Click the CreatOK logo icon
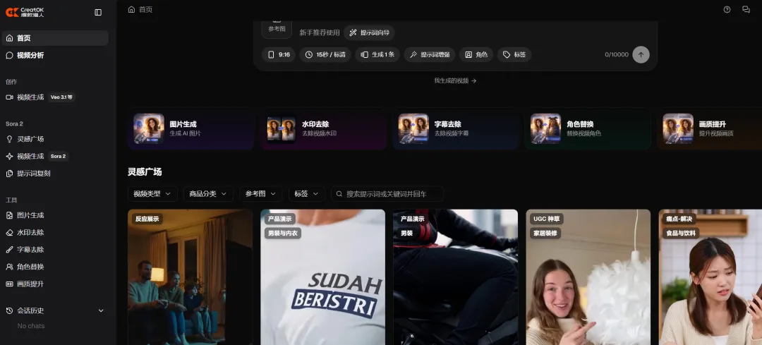Viewport: 762px width, 345px height. [x=12, y=12]
